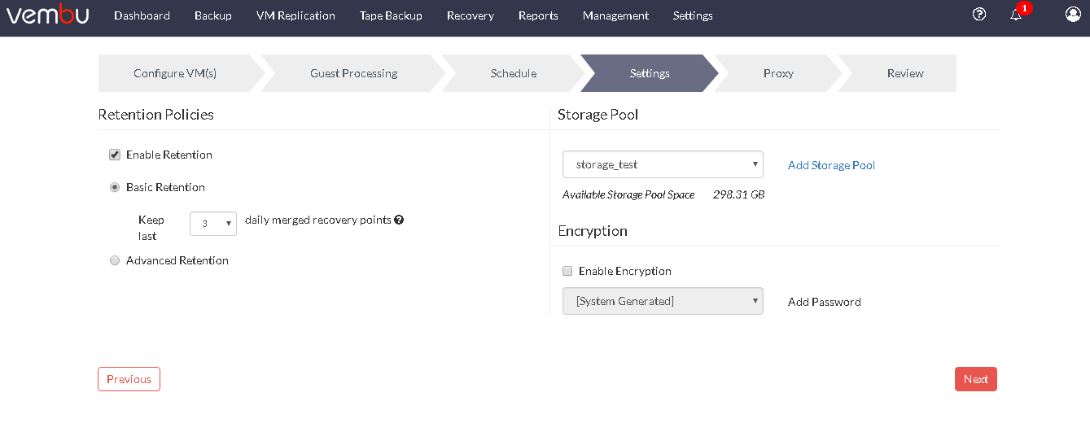This screenshot has width=1090, height=423.
Task: Open the VM Replication menu
Action: click(295, 15)
